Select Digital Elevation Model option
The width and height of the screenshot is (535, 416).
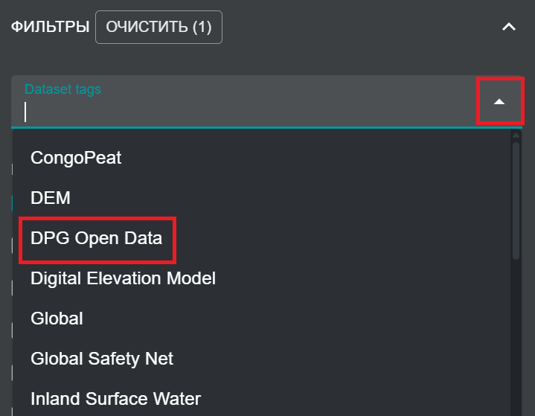click(123, 278)
